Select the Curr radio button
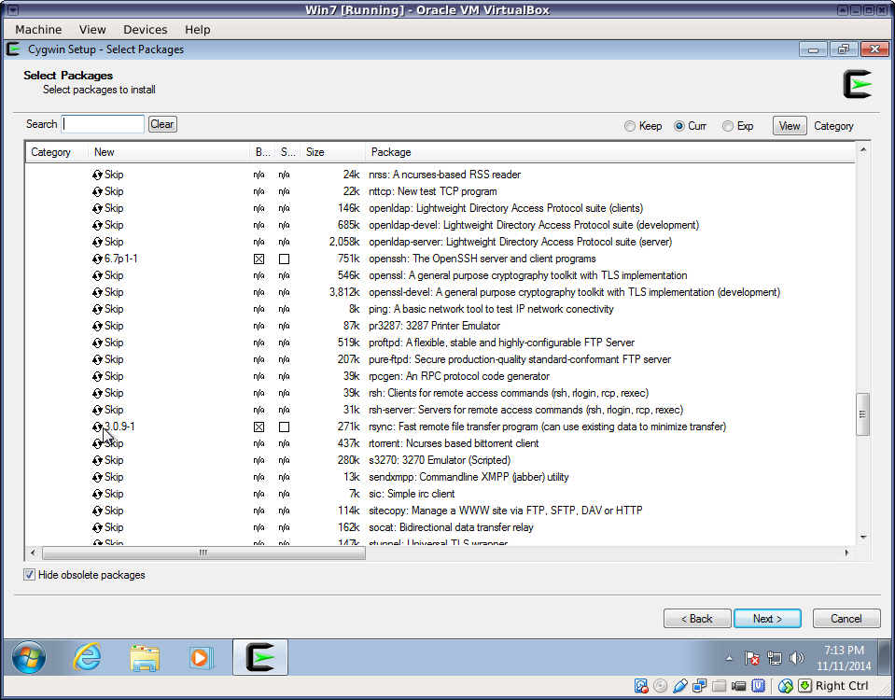Viewport: 895px width, 700px height. 679,126
